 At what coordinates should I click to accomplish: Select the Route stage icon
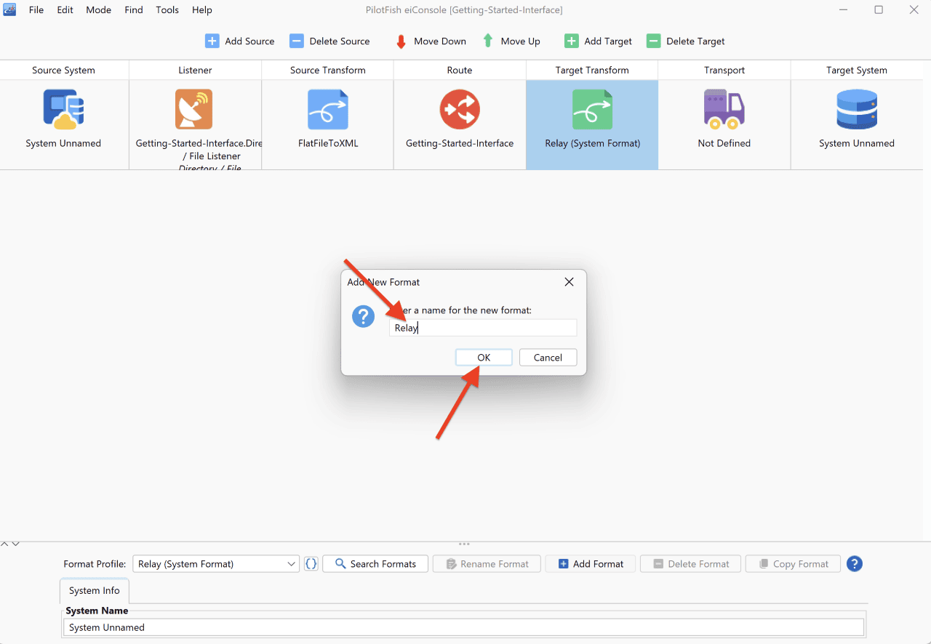(x=460, y=110)
